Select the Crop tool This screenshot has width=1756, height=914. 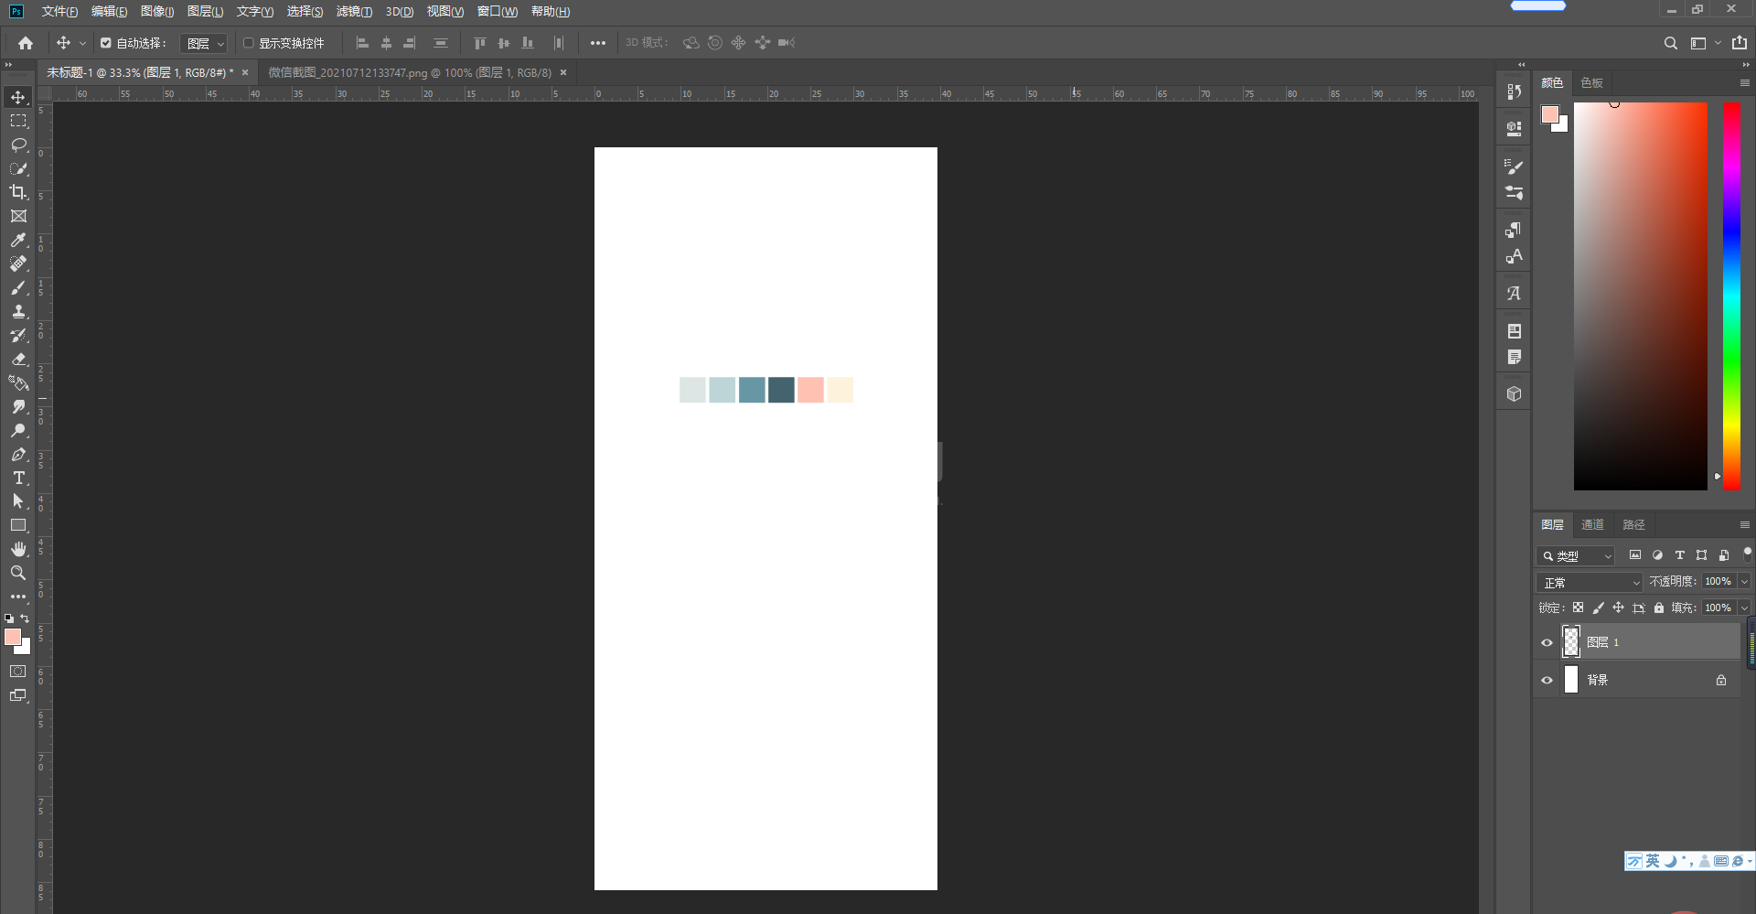[x=18, y=192]
